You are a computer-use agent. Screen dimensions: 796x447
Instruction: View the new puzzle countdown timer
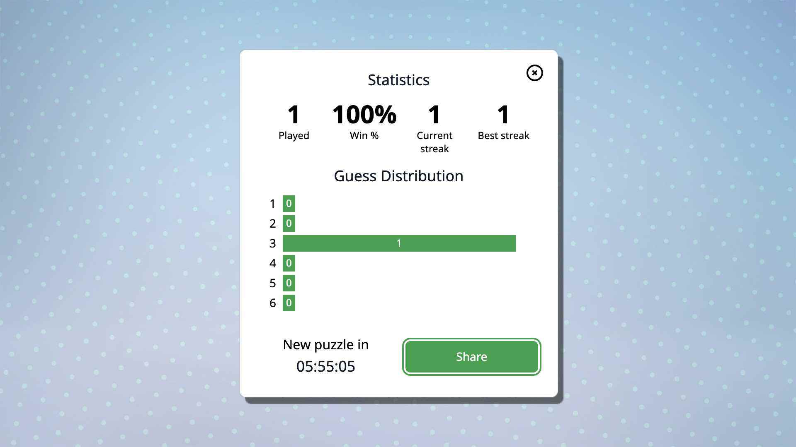[x=325, y=366]
